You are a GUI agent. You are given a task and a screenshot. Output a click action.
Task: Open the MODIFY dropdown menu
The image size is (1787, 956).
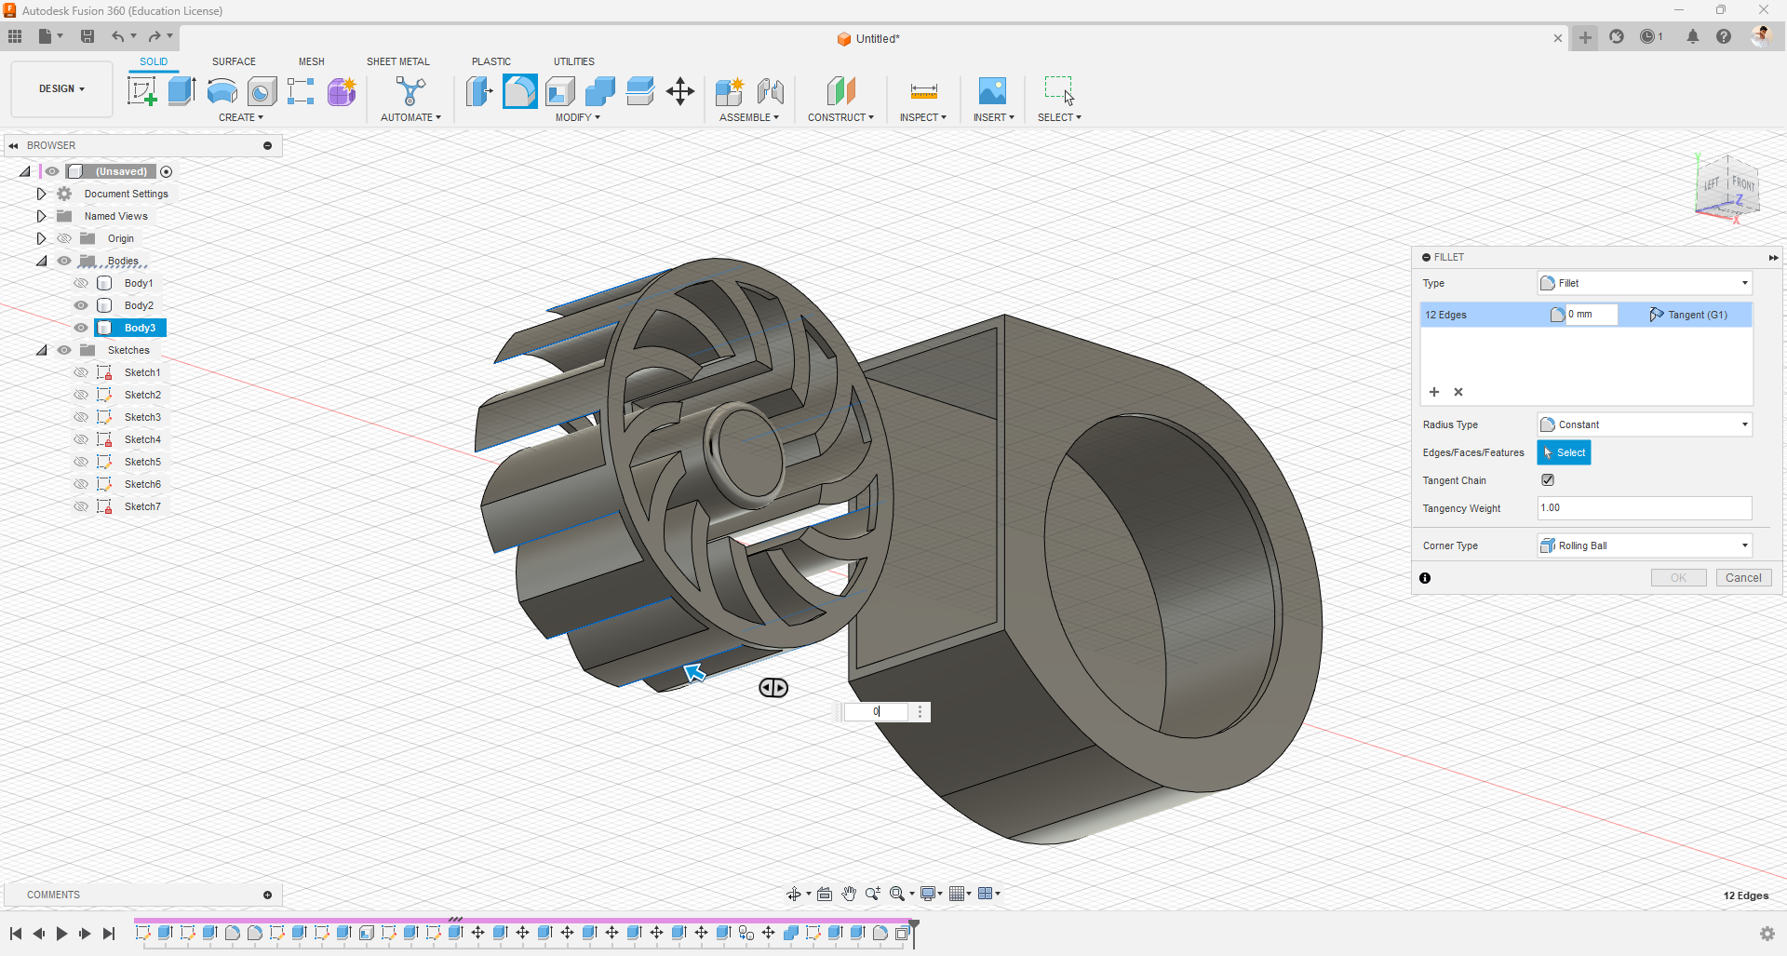coord(578,117)
